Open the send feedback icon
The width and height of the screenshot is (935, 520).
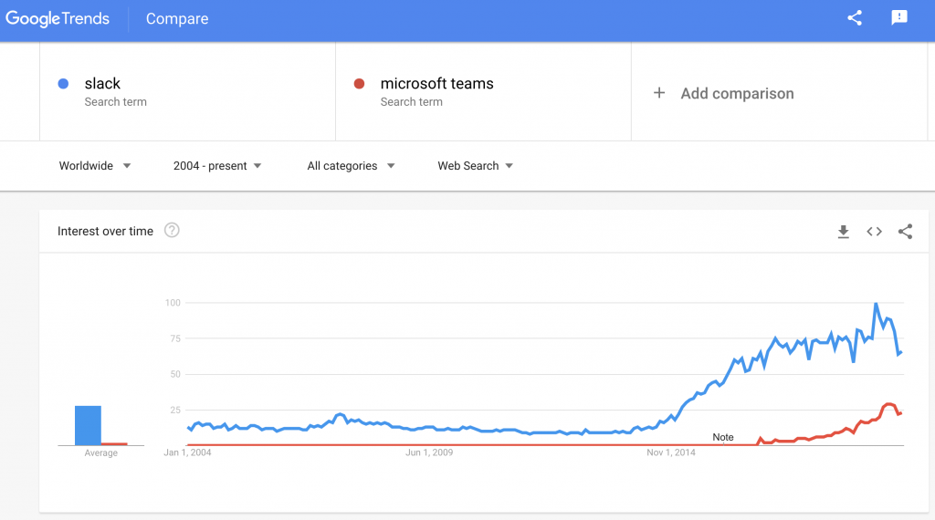[899, 18]
